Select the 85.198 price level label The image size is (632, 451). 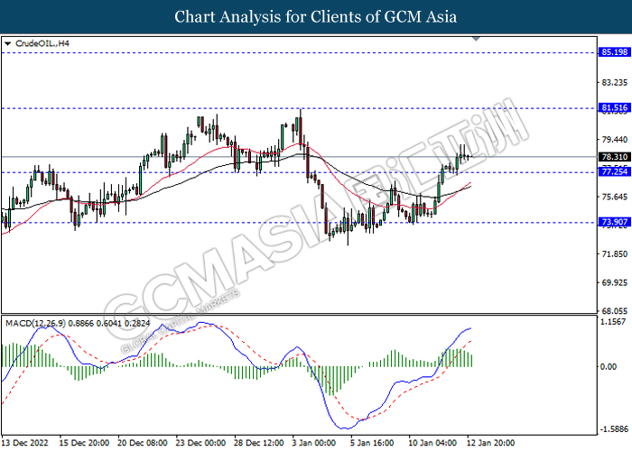pyautogui.click(x=614, y=52)
